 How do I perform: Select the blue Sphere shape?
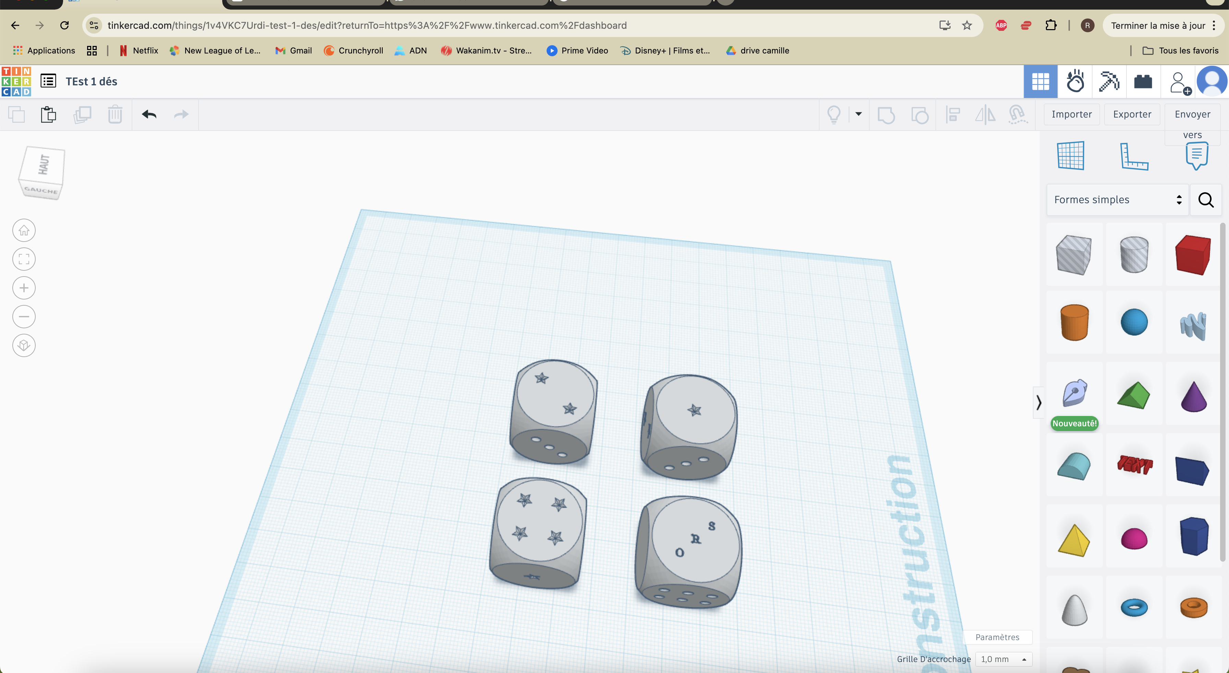[1134, 322]
